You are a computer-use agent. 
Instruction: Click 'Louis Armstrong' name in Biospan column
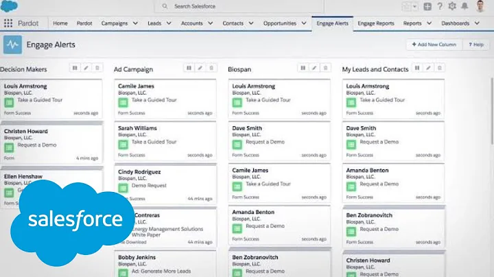point(254,86)
